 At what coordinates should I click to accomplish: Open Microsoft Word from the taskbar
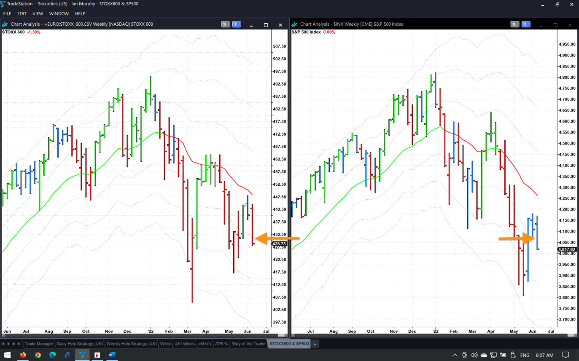pos(112,355)
